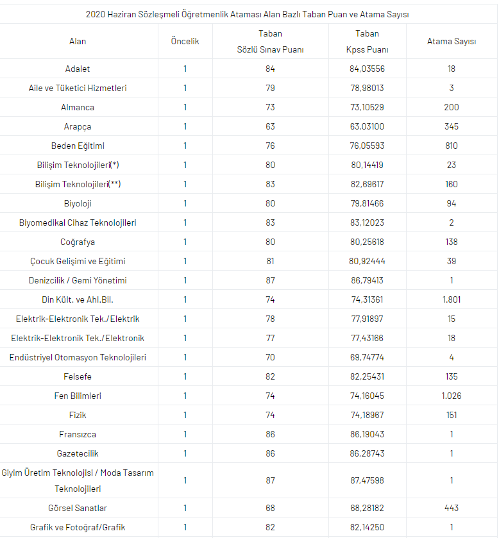Select the Coğrafya subject cell
The image size is (499, 538).
click(x=78, y=242)
